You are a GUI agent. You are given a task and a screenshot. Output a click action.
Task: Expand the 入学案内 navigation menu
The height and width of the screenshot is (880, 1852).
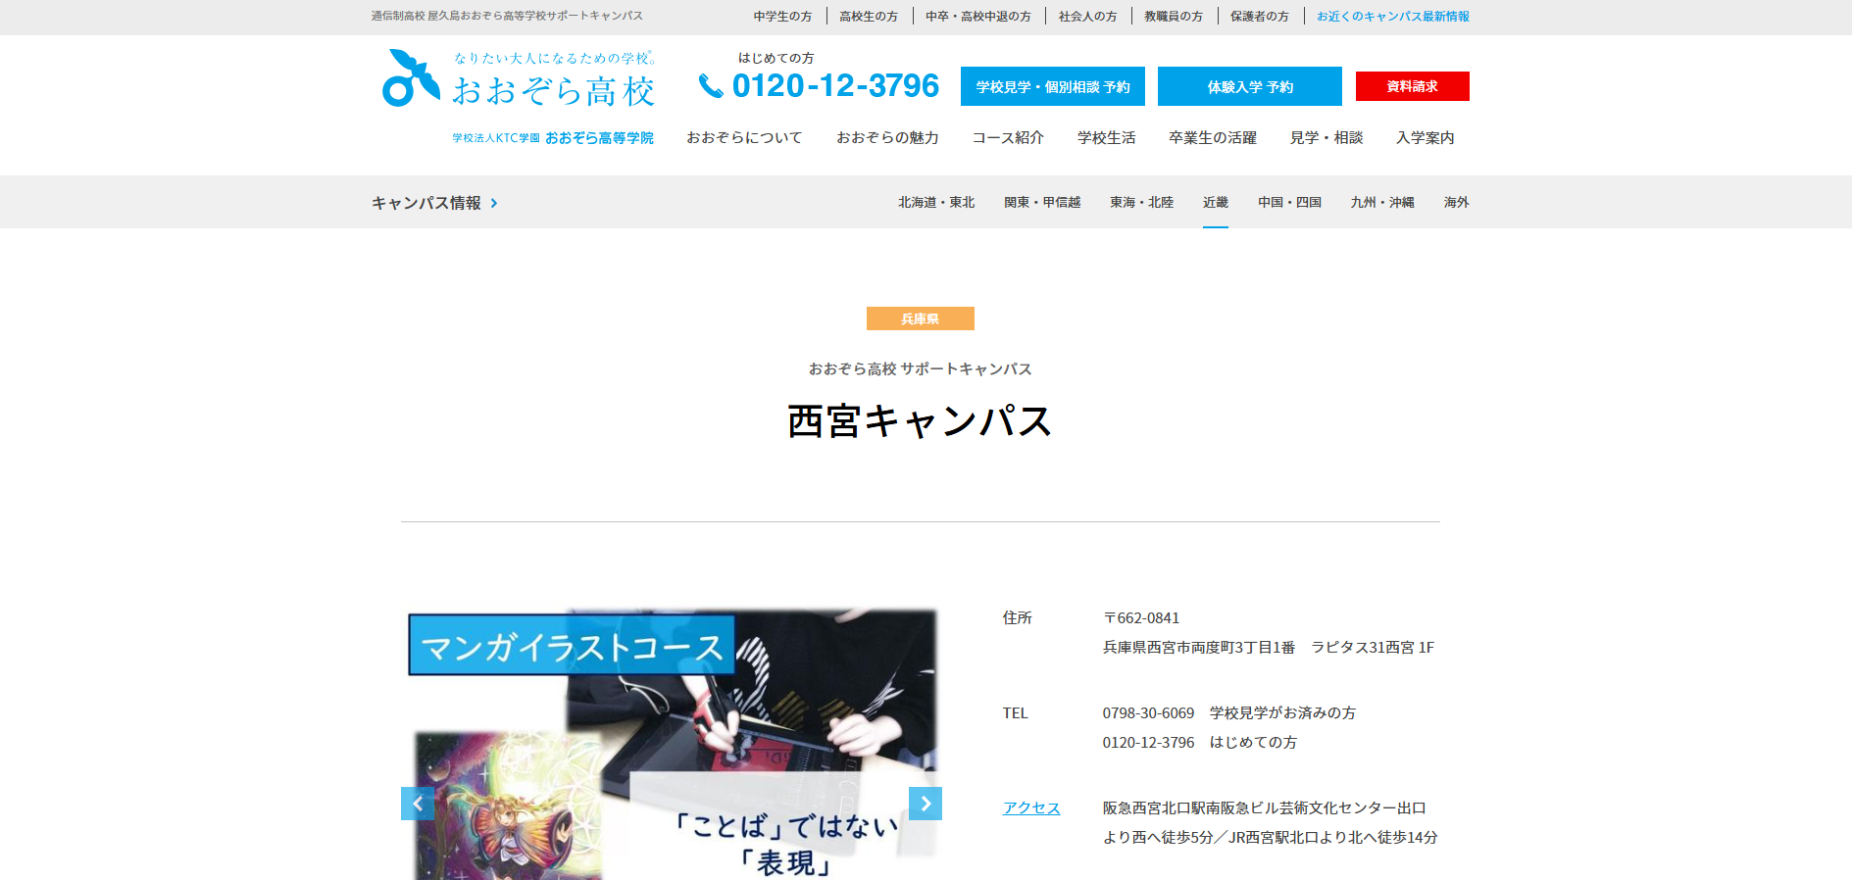tap(1425, 137)
